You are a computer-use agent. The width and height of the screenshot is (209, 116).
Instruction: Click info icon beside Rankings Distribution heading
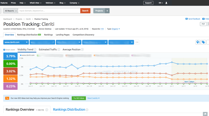(87, 110)
